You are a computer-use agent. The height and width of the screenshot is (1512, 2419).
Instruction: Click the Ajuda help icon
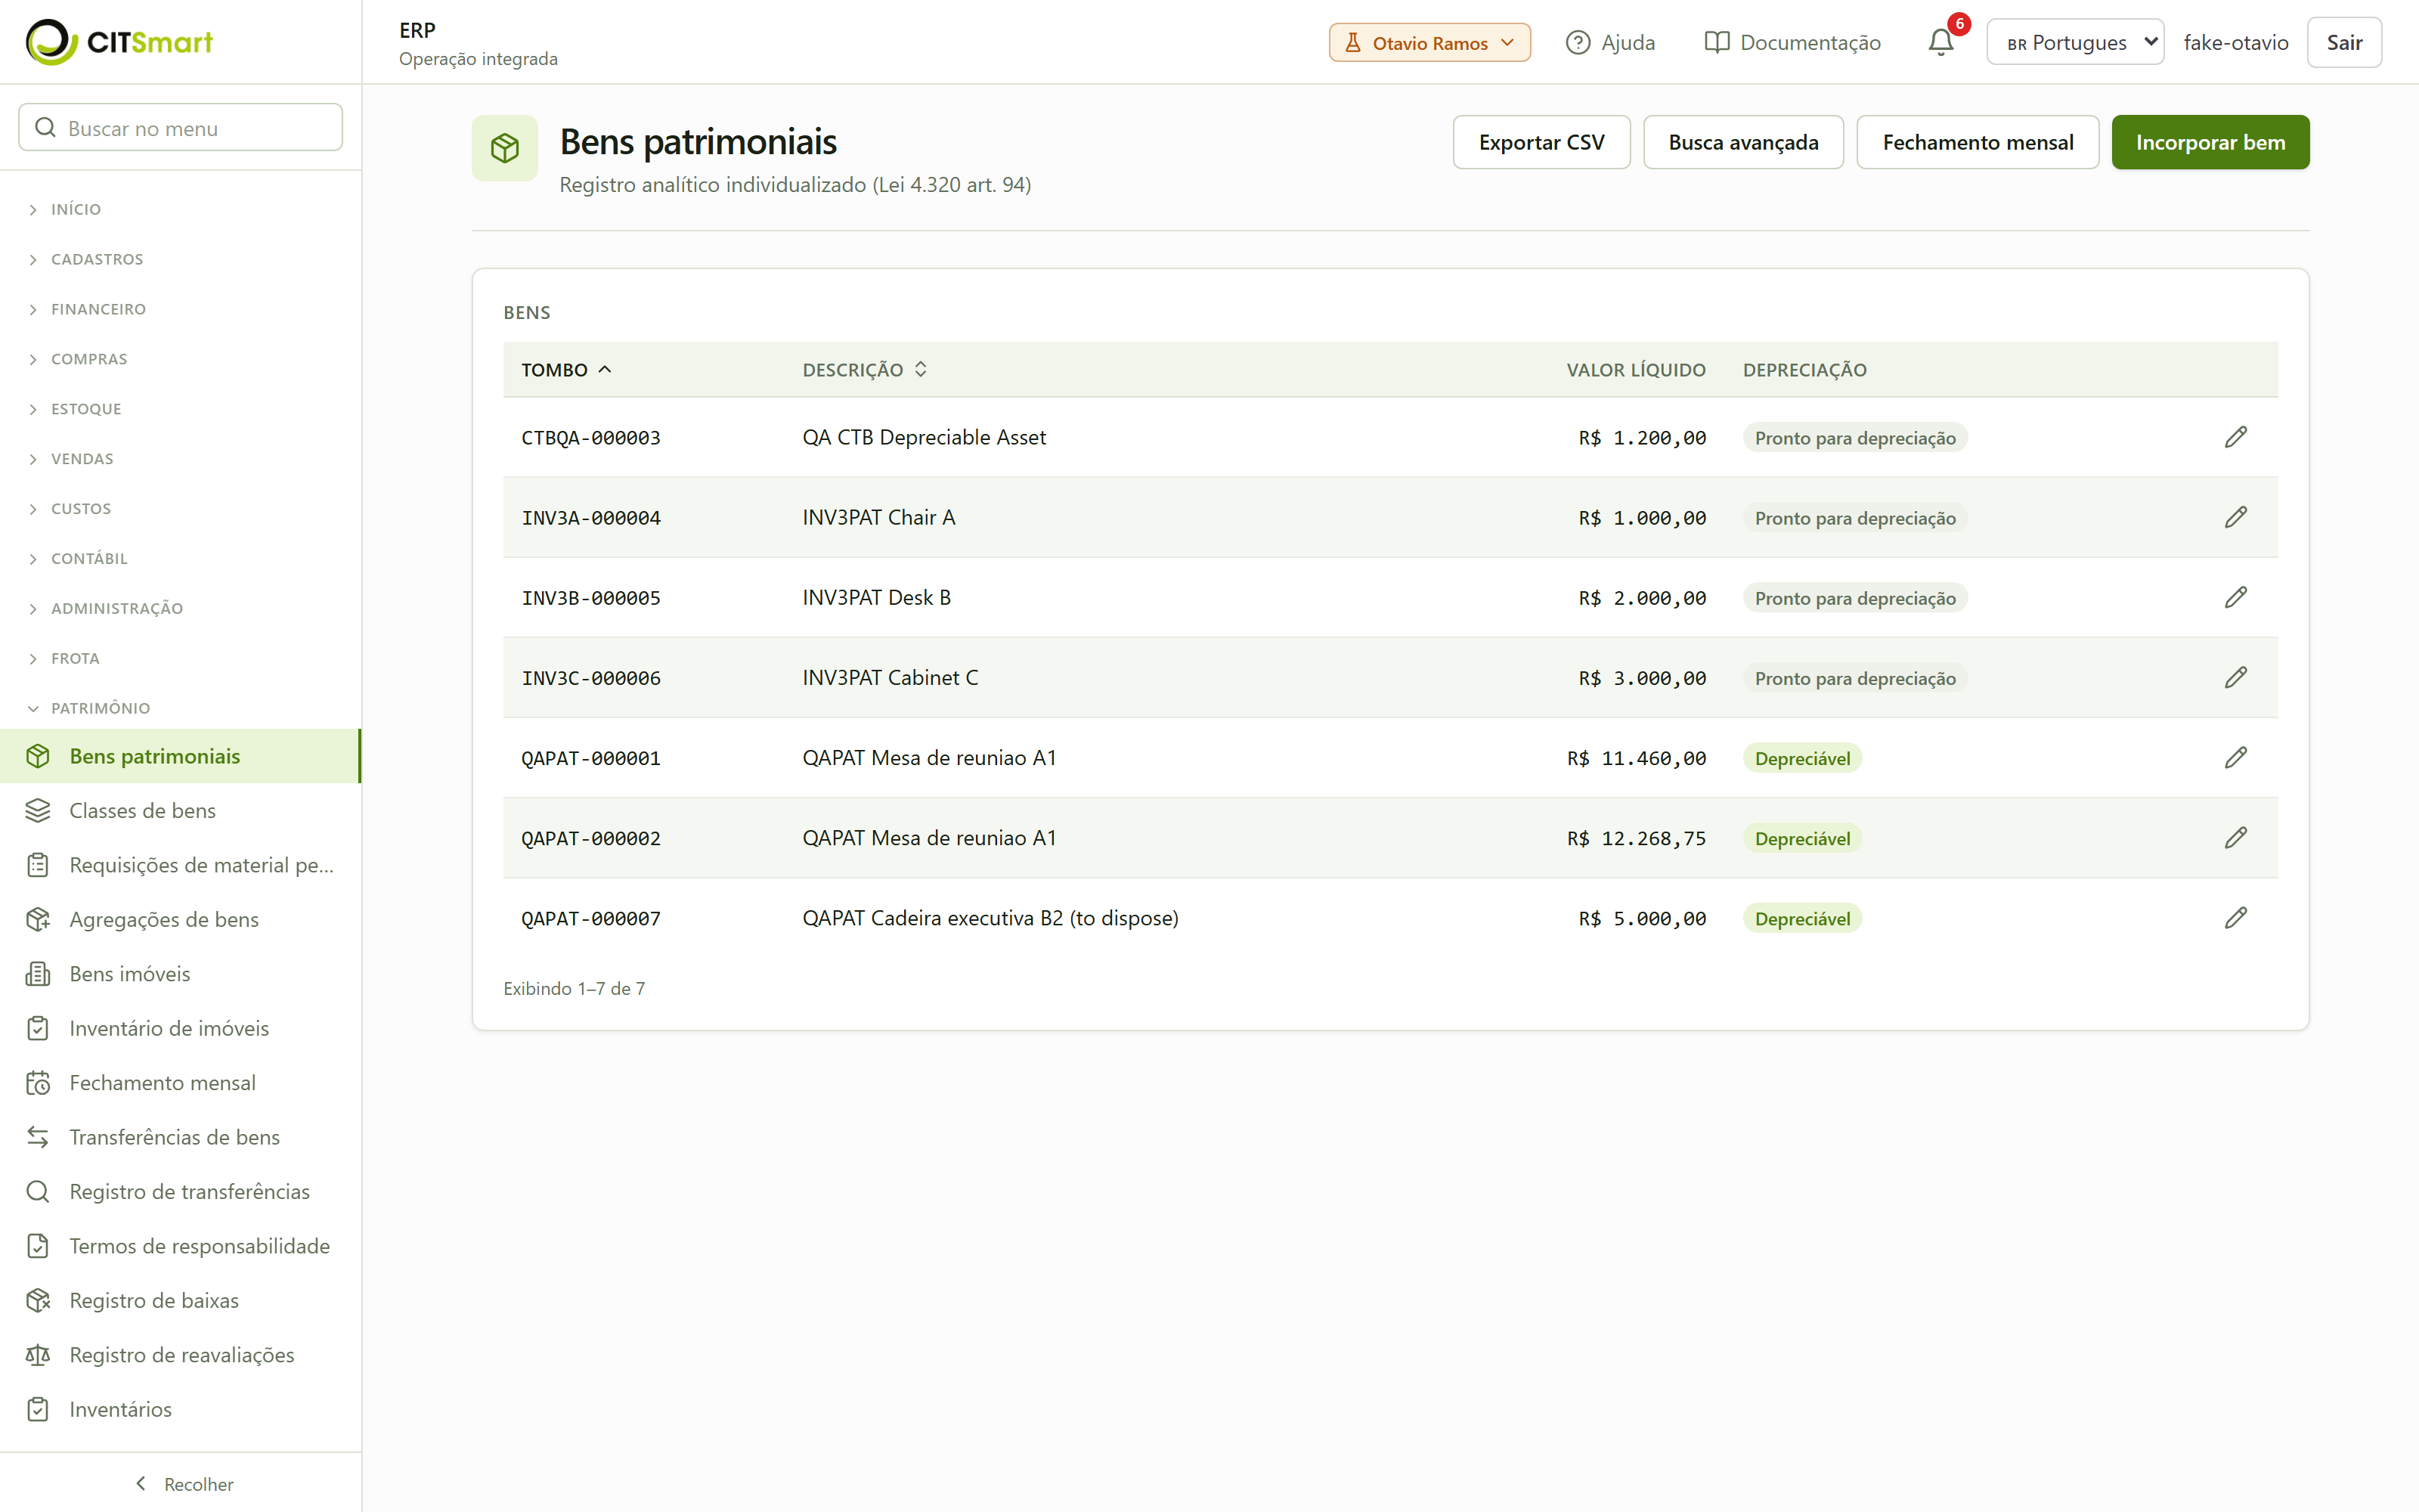coord(1578,42)
